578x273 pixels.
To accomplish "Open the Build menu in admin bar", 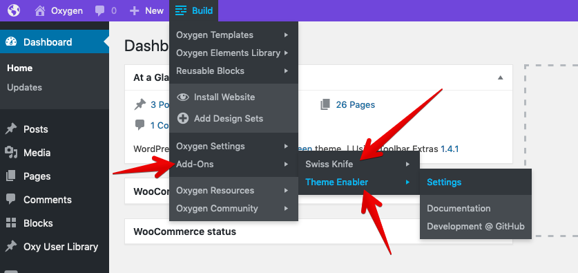I will [x=194, y=10].
